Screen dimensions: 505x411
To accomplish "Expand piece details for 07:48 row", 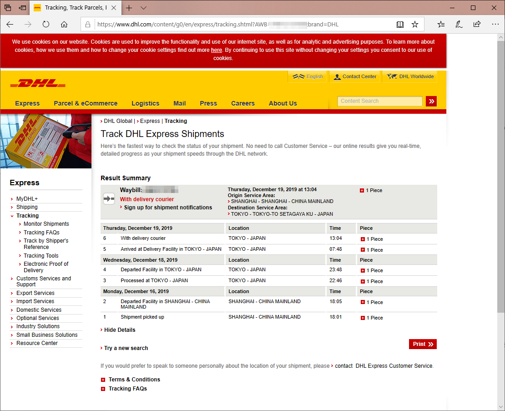I will [363, 250].
